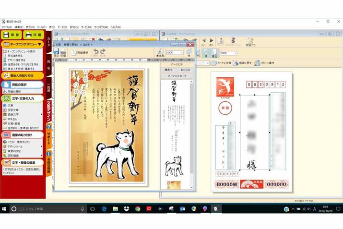The width and height of the screenshot is (343, 229).
Task: Open the 設定(S) menu
Action: (x=74, y=27)
